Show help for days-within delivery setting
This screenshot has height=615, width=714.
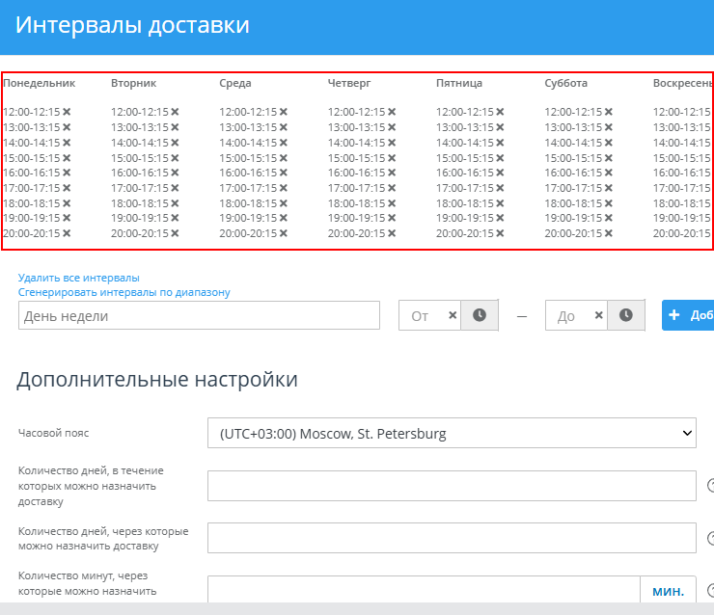click(711, 486)
